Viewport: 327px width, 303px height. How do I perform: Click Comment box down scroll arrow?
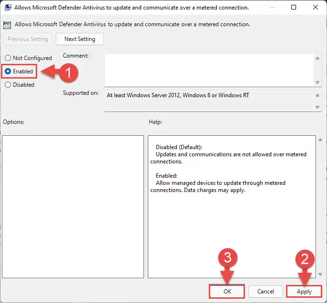[317, 82]
